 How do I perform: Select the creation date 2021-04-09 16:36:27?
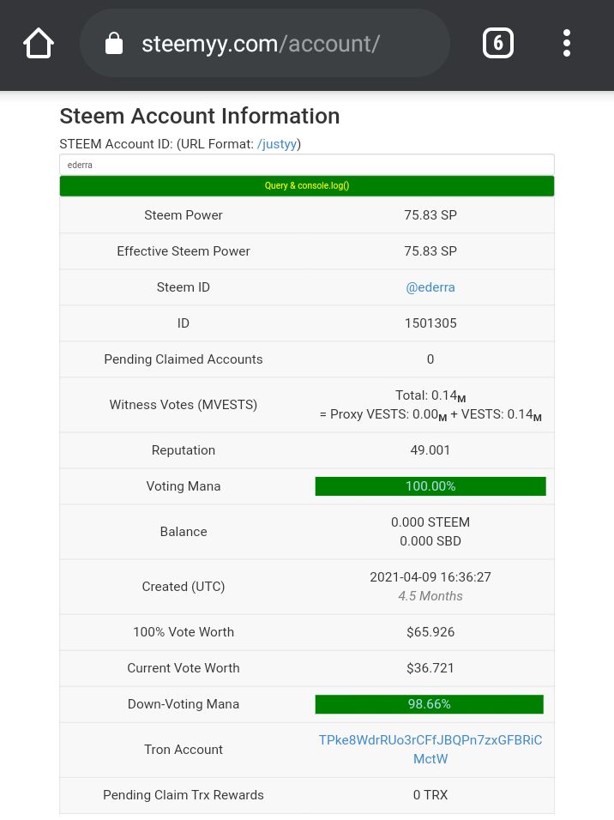(x=430, y=577)
